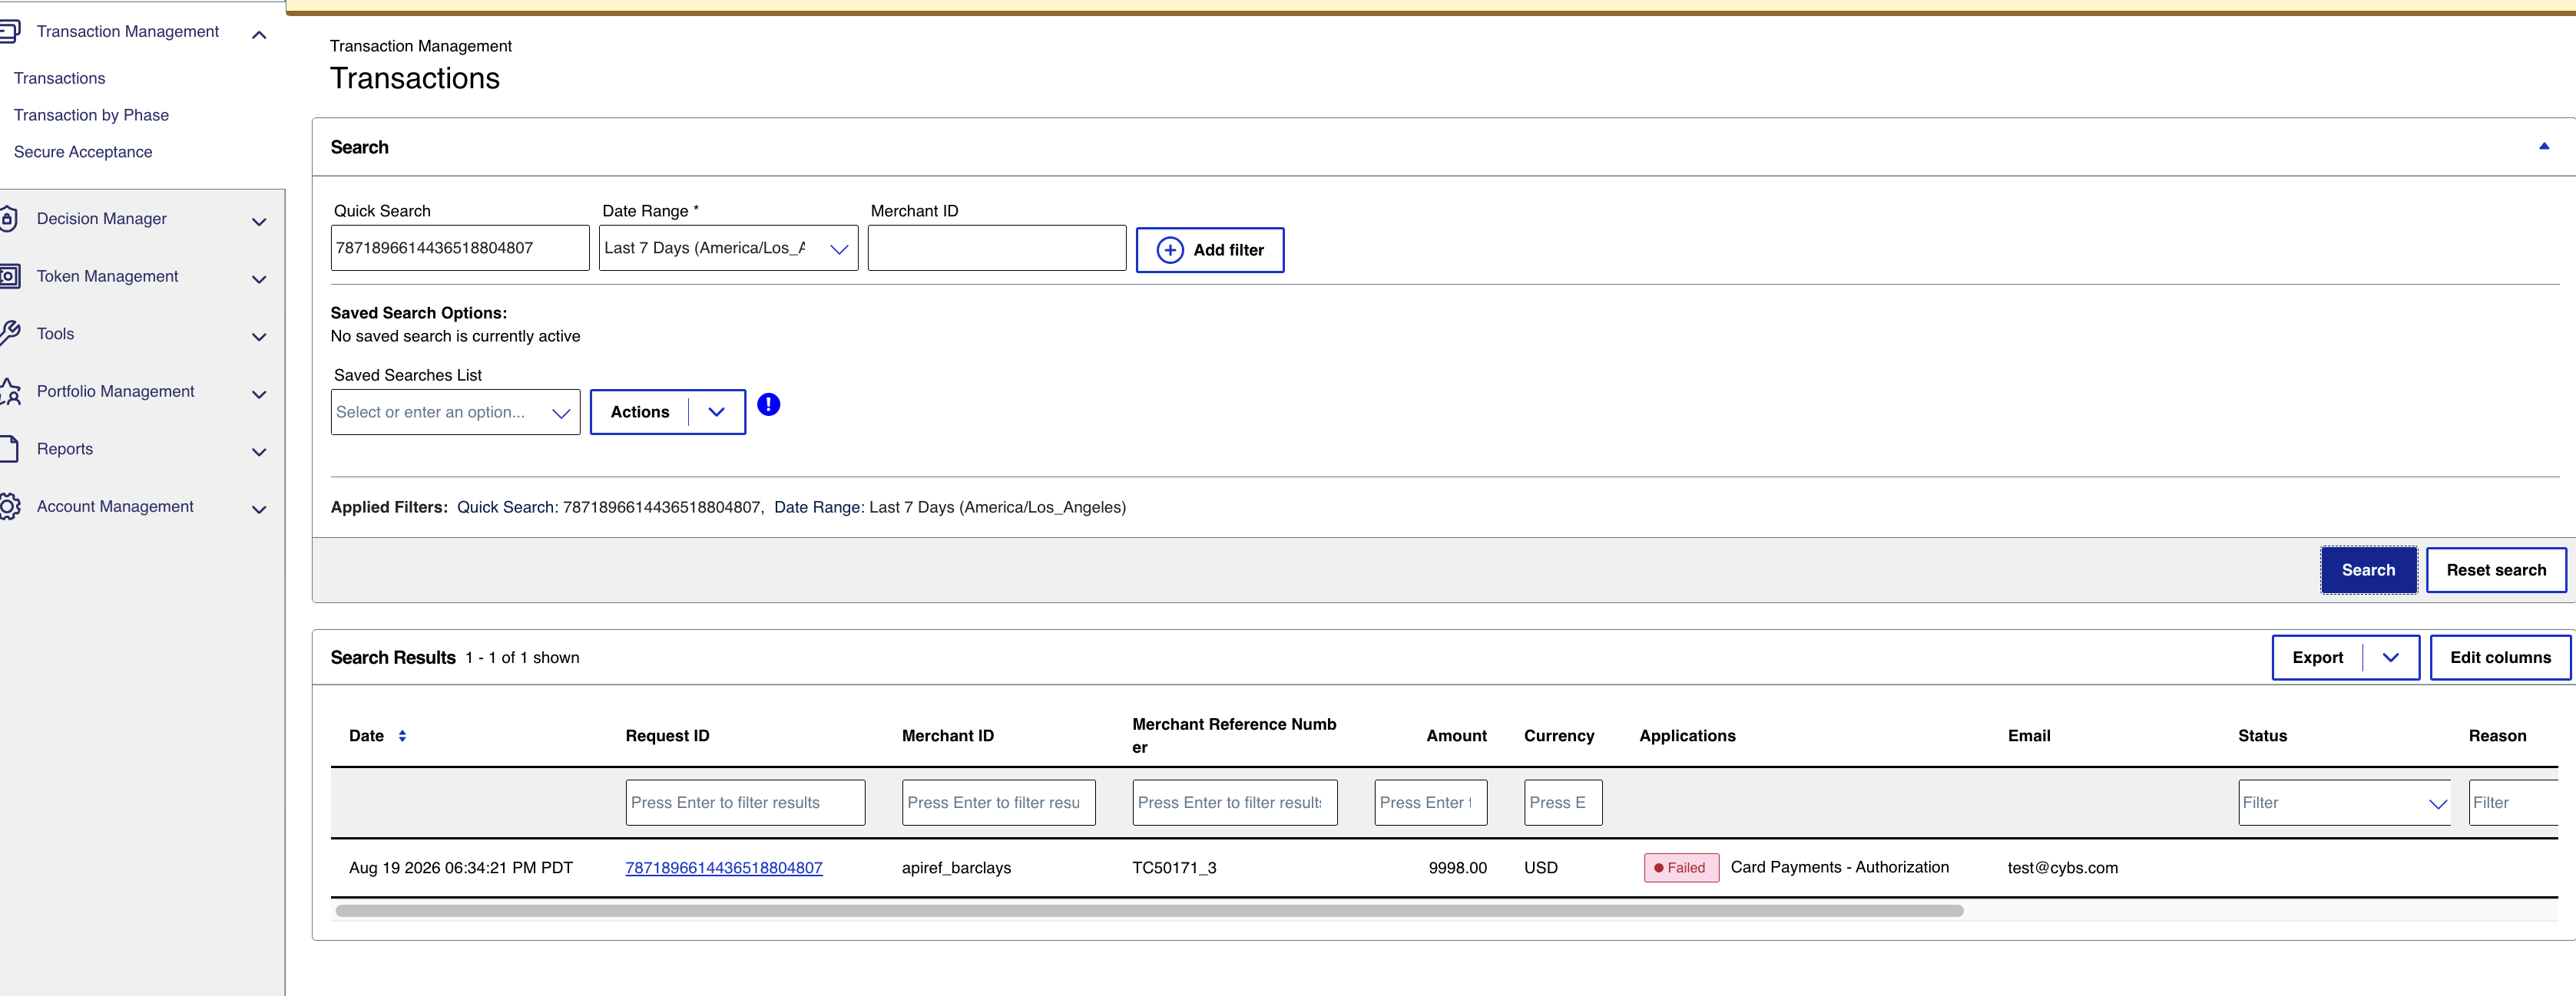
Task: Click the Account Management gear icon
Action: pos(9,506)
